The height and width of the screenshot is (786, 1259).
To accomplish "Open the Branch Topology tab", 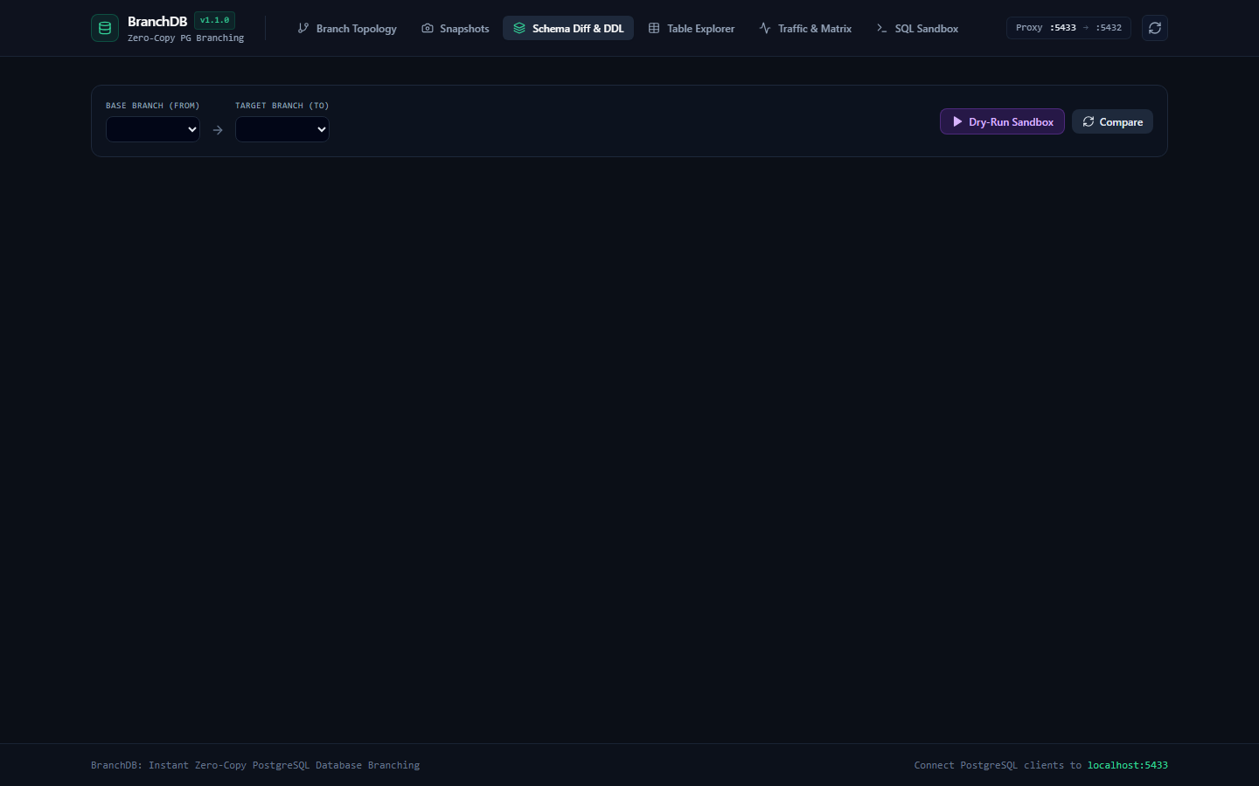I will 347,28.
